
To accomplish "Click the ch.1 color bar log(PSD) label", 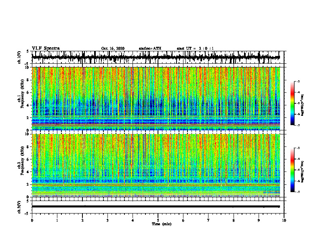I will click(x=303, y=105).
